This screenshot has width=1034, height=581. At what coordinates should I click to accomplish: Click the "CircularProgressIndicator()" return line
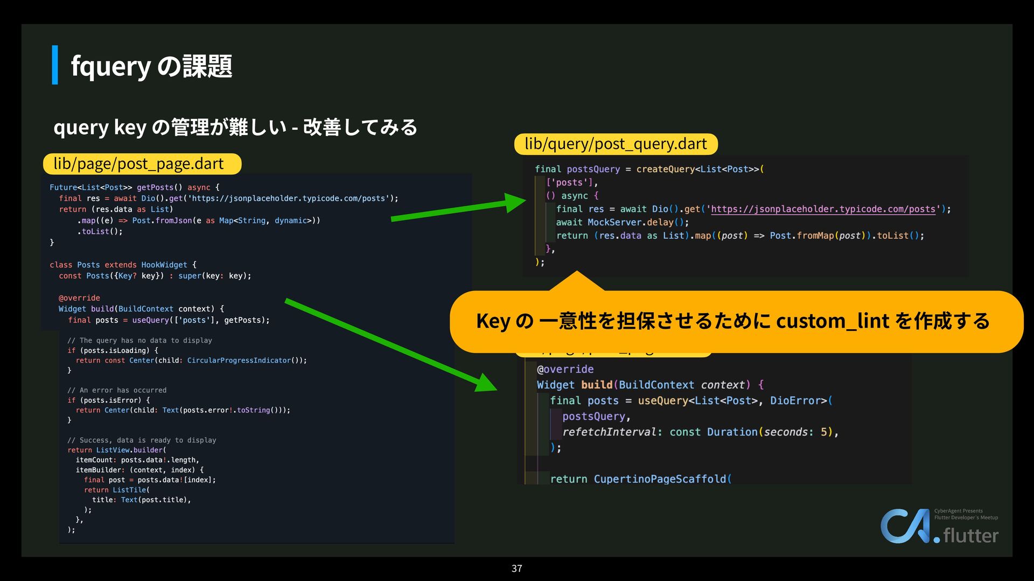(x=192, y=360)
